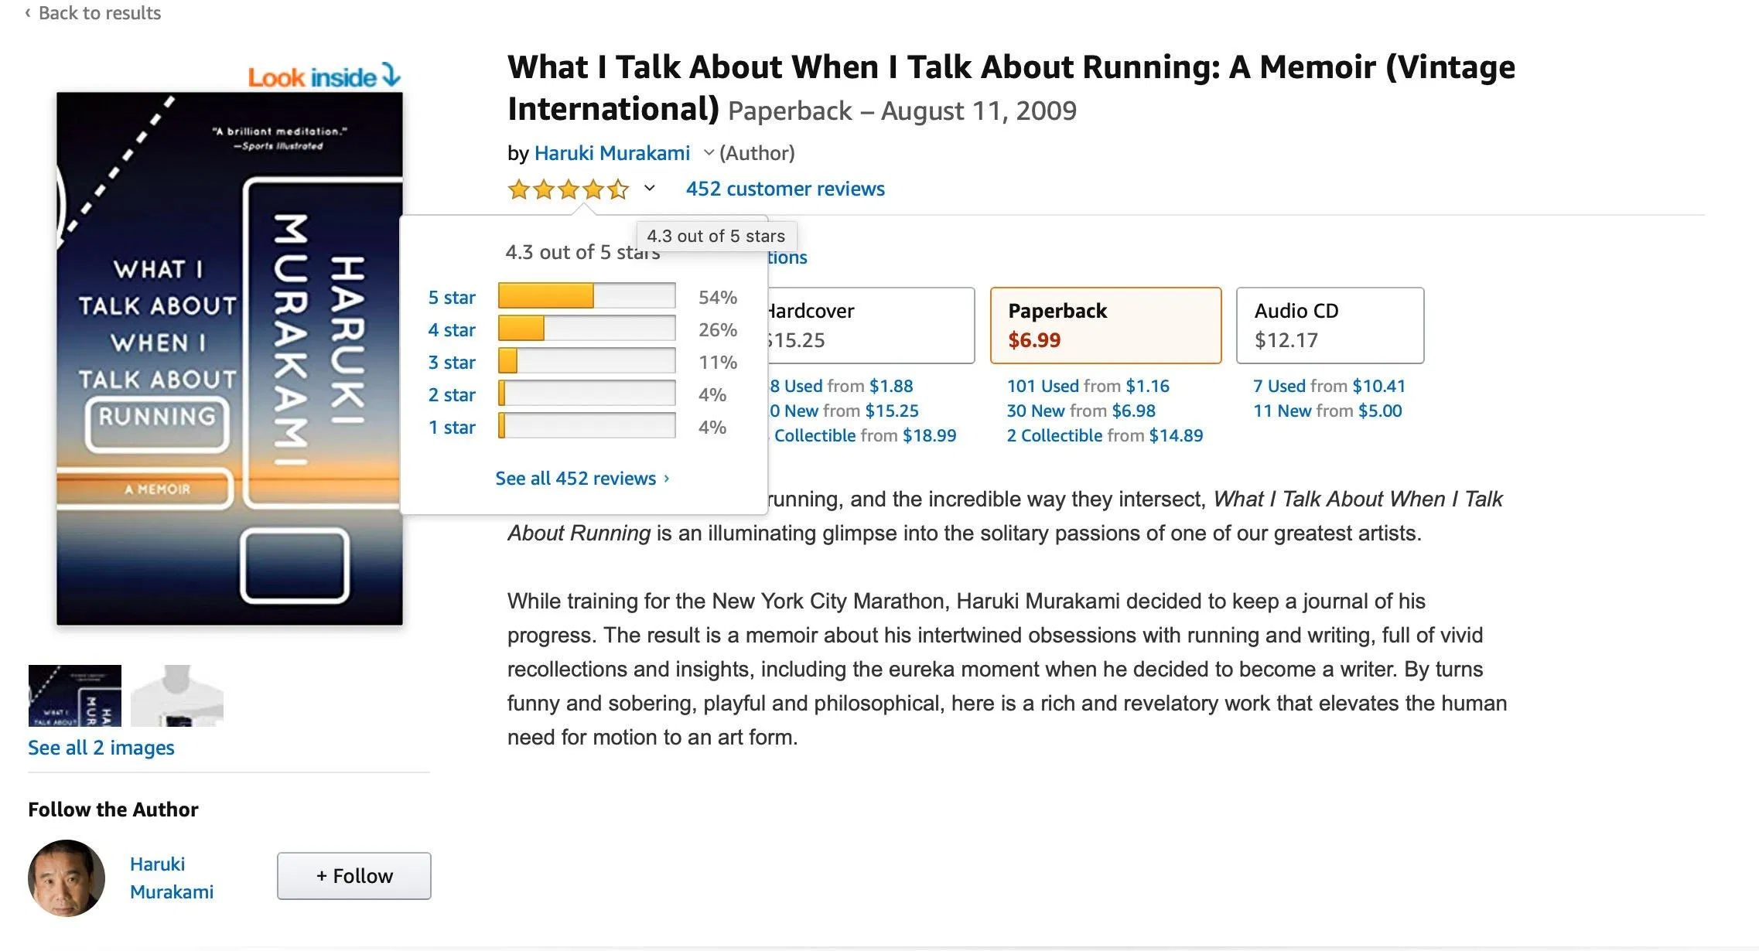This screenshot has width=1759, height=951.
Task: Select the second product image thumbnail
Action: [177, 696]
